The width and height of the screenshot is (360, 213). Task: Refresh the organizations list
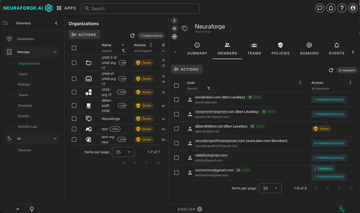(132, 36)
